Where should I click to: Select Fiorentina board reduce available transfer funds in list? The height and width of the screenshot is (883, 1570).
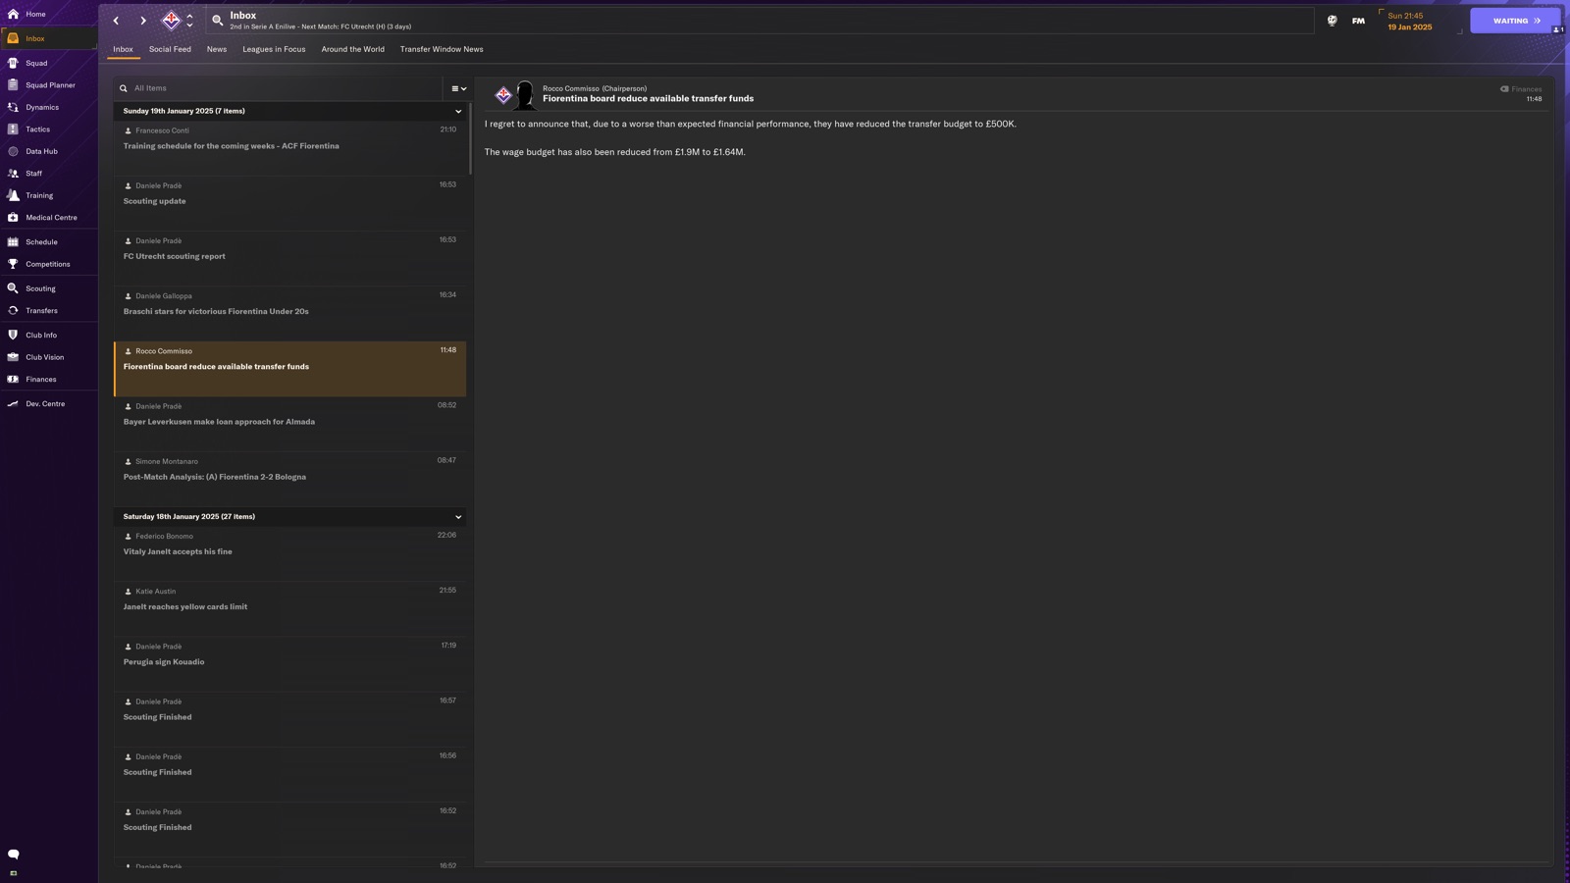tap(289, 369)
